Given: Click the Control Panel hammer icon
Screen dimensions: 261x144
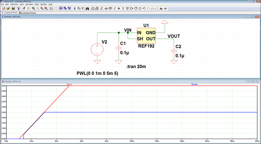Looking at the screenshot, I should pos(18,8).
